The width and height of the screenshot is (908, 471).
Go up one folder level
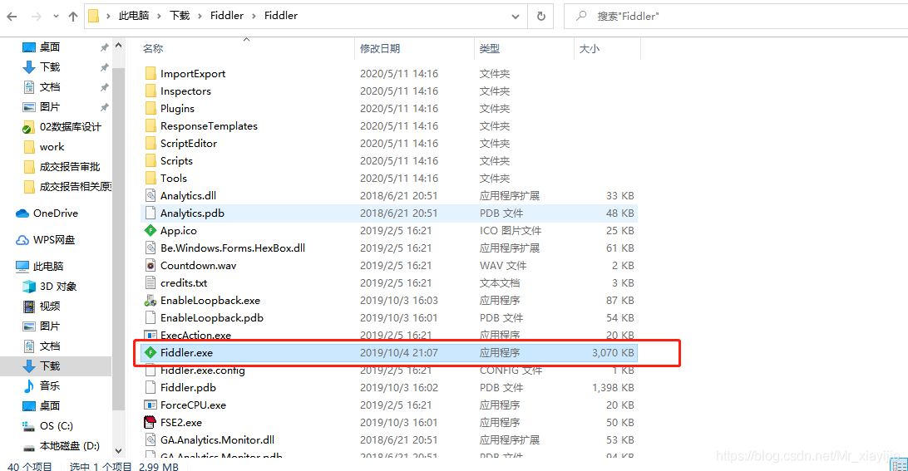pyautogui.click(x=73, y=17)
